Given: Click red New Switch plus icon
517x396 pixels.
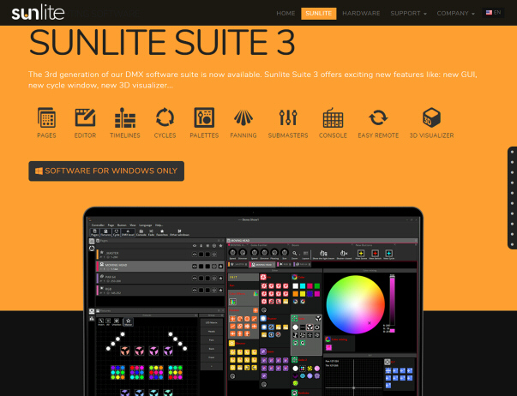Looking at the screenshot, I should click(375, 253).
